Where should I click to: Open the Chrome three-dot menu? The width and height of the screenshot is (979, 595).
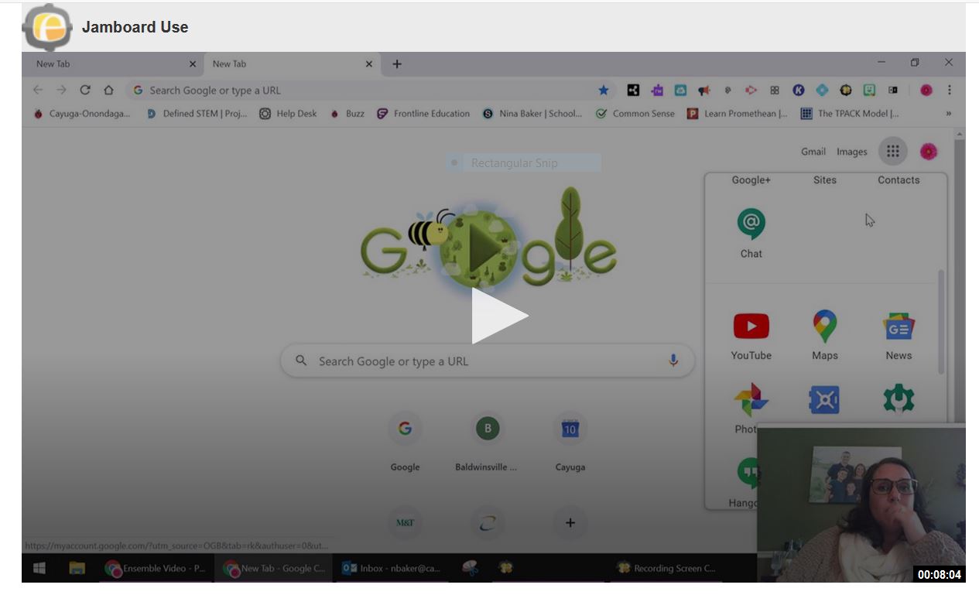(x=950, y=90)
